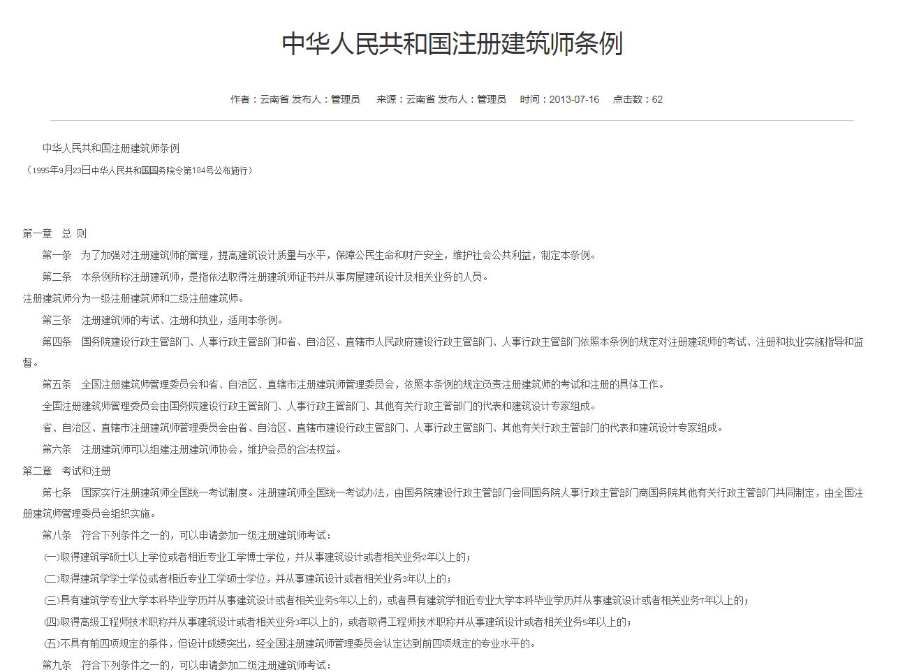Click the page title 中华人民共和国注册建筑师条例

point(452,44)
